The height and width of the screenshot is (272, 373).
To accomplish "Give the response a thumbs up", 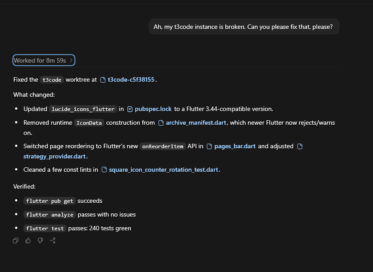I will [28, 240].
